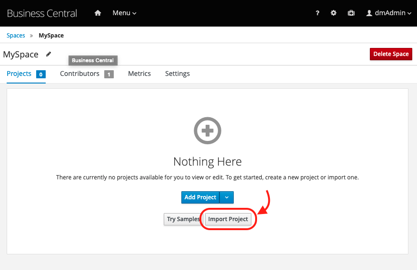The image size is (417, 270).
Task: Select the space Settings tab
Action: [178, 74]
